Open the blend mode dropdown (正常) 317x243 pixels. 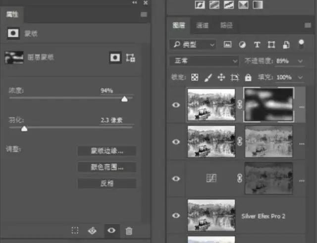[x=204, y=61]
